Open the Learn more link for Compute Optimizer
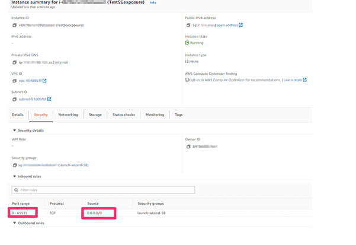 (293, 80)
